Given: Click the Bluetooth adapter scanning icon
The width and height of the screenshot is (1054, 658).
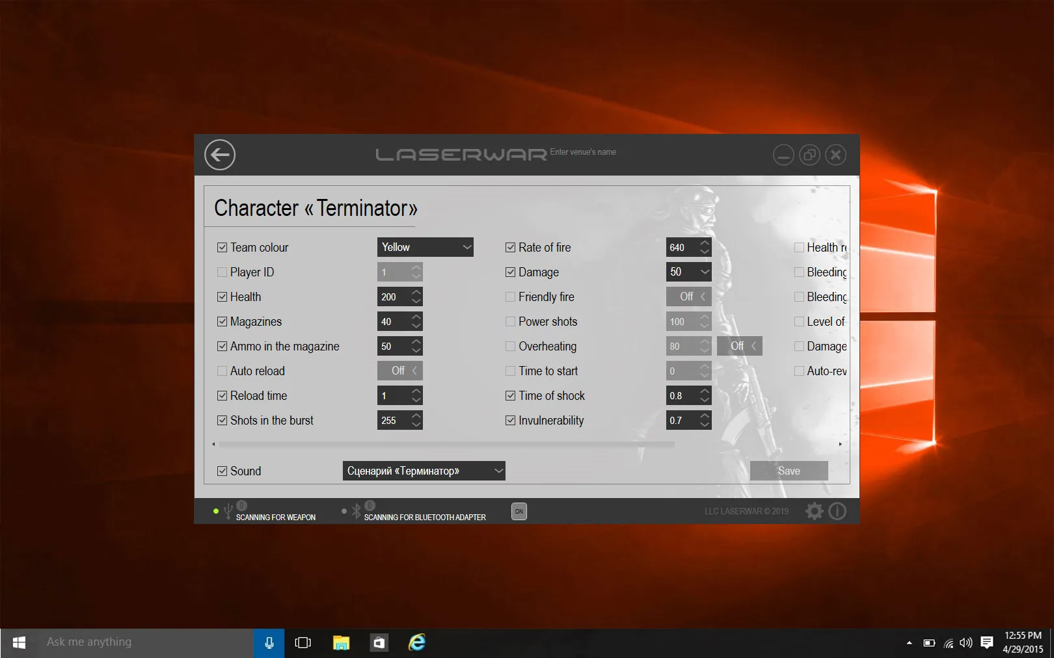Looking at the screenshot, I should tap(356, 512).
